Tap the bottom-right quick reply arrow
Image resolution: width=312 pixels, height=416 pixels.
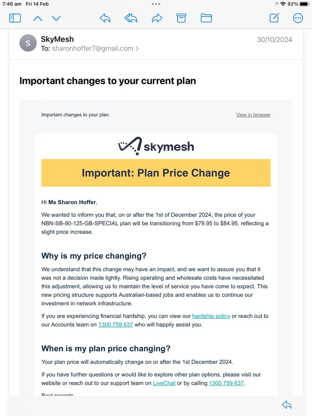[x=286, y=405]
